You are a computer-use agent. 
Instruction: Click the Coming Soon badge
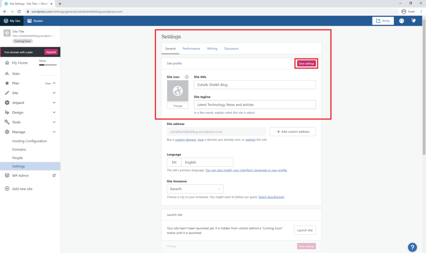click(22, 41)
